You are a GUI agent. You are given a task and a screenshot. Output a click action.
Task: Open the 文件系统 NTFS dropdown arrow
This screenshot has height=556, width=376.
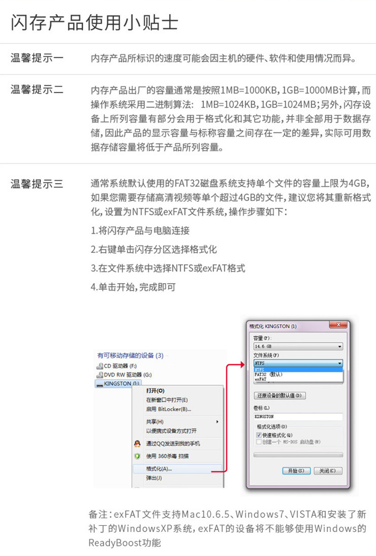[340, 363]
